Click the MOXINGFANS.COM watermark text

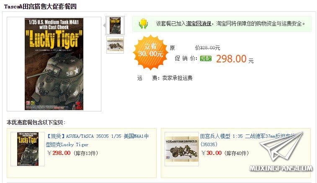[x=281, y=168]
